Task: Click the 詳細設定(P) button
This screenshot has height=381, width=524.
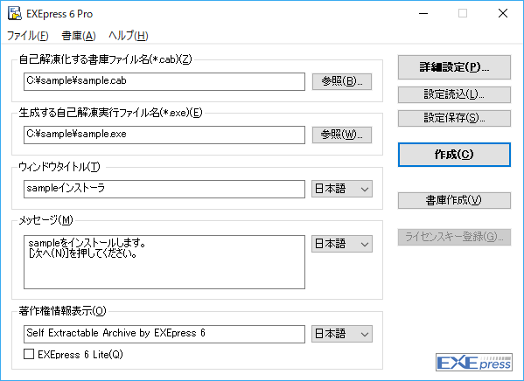Action: pos(454,67)
